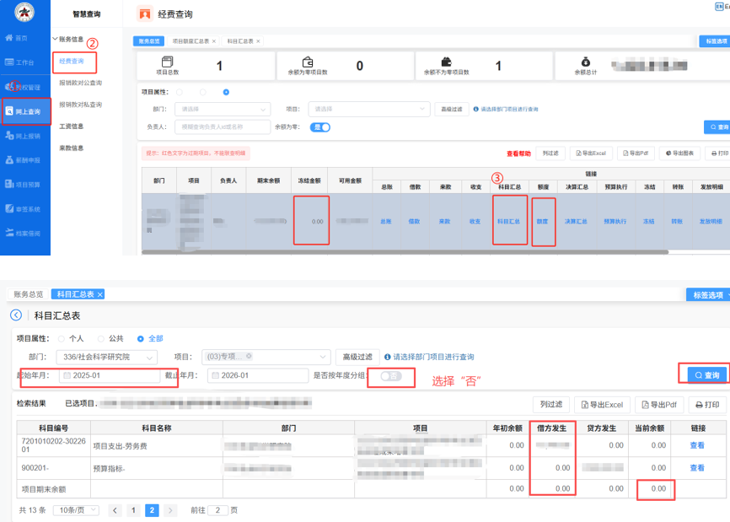Toggle the 余额为零 switch
This screenshot has width=730, height=522.
(x=320, y=127)
